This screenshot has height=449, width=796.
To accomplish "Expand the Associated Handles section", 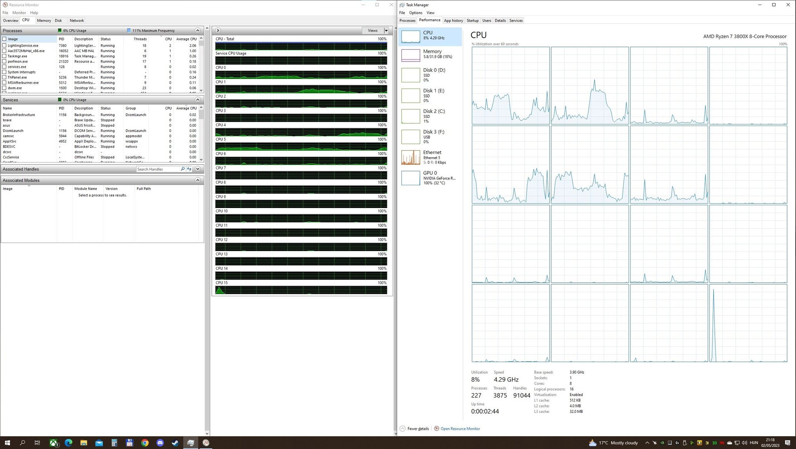I will click(x=197, y=169).
